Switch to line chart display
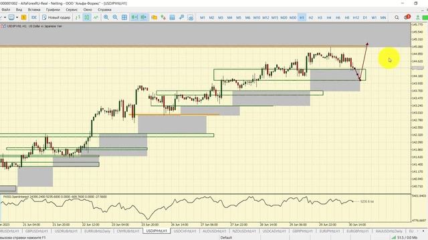The image size is (428, 240). 96,17
